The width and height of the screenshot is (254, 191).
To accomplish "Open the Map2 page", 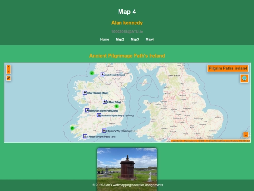I will 120,39.
